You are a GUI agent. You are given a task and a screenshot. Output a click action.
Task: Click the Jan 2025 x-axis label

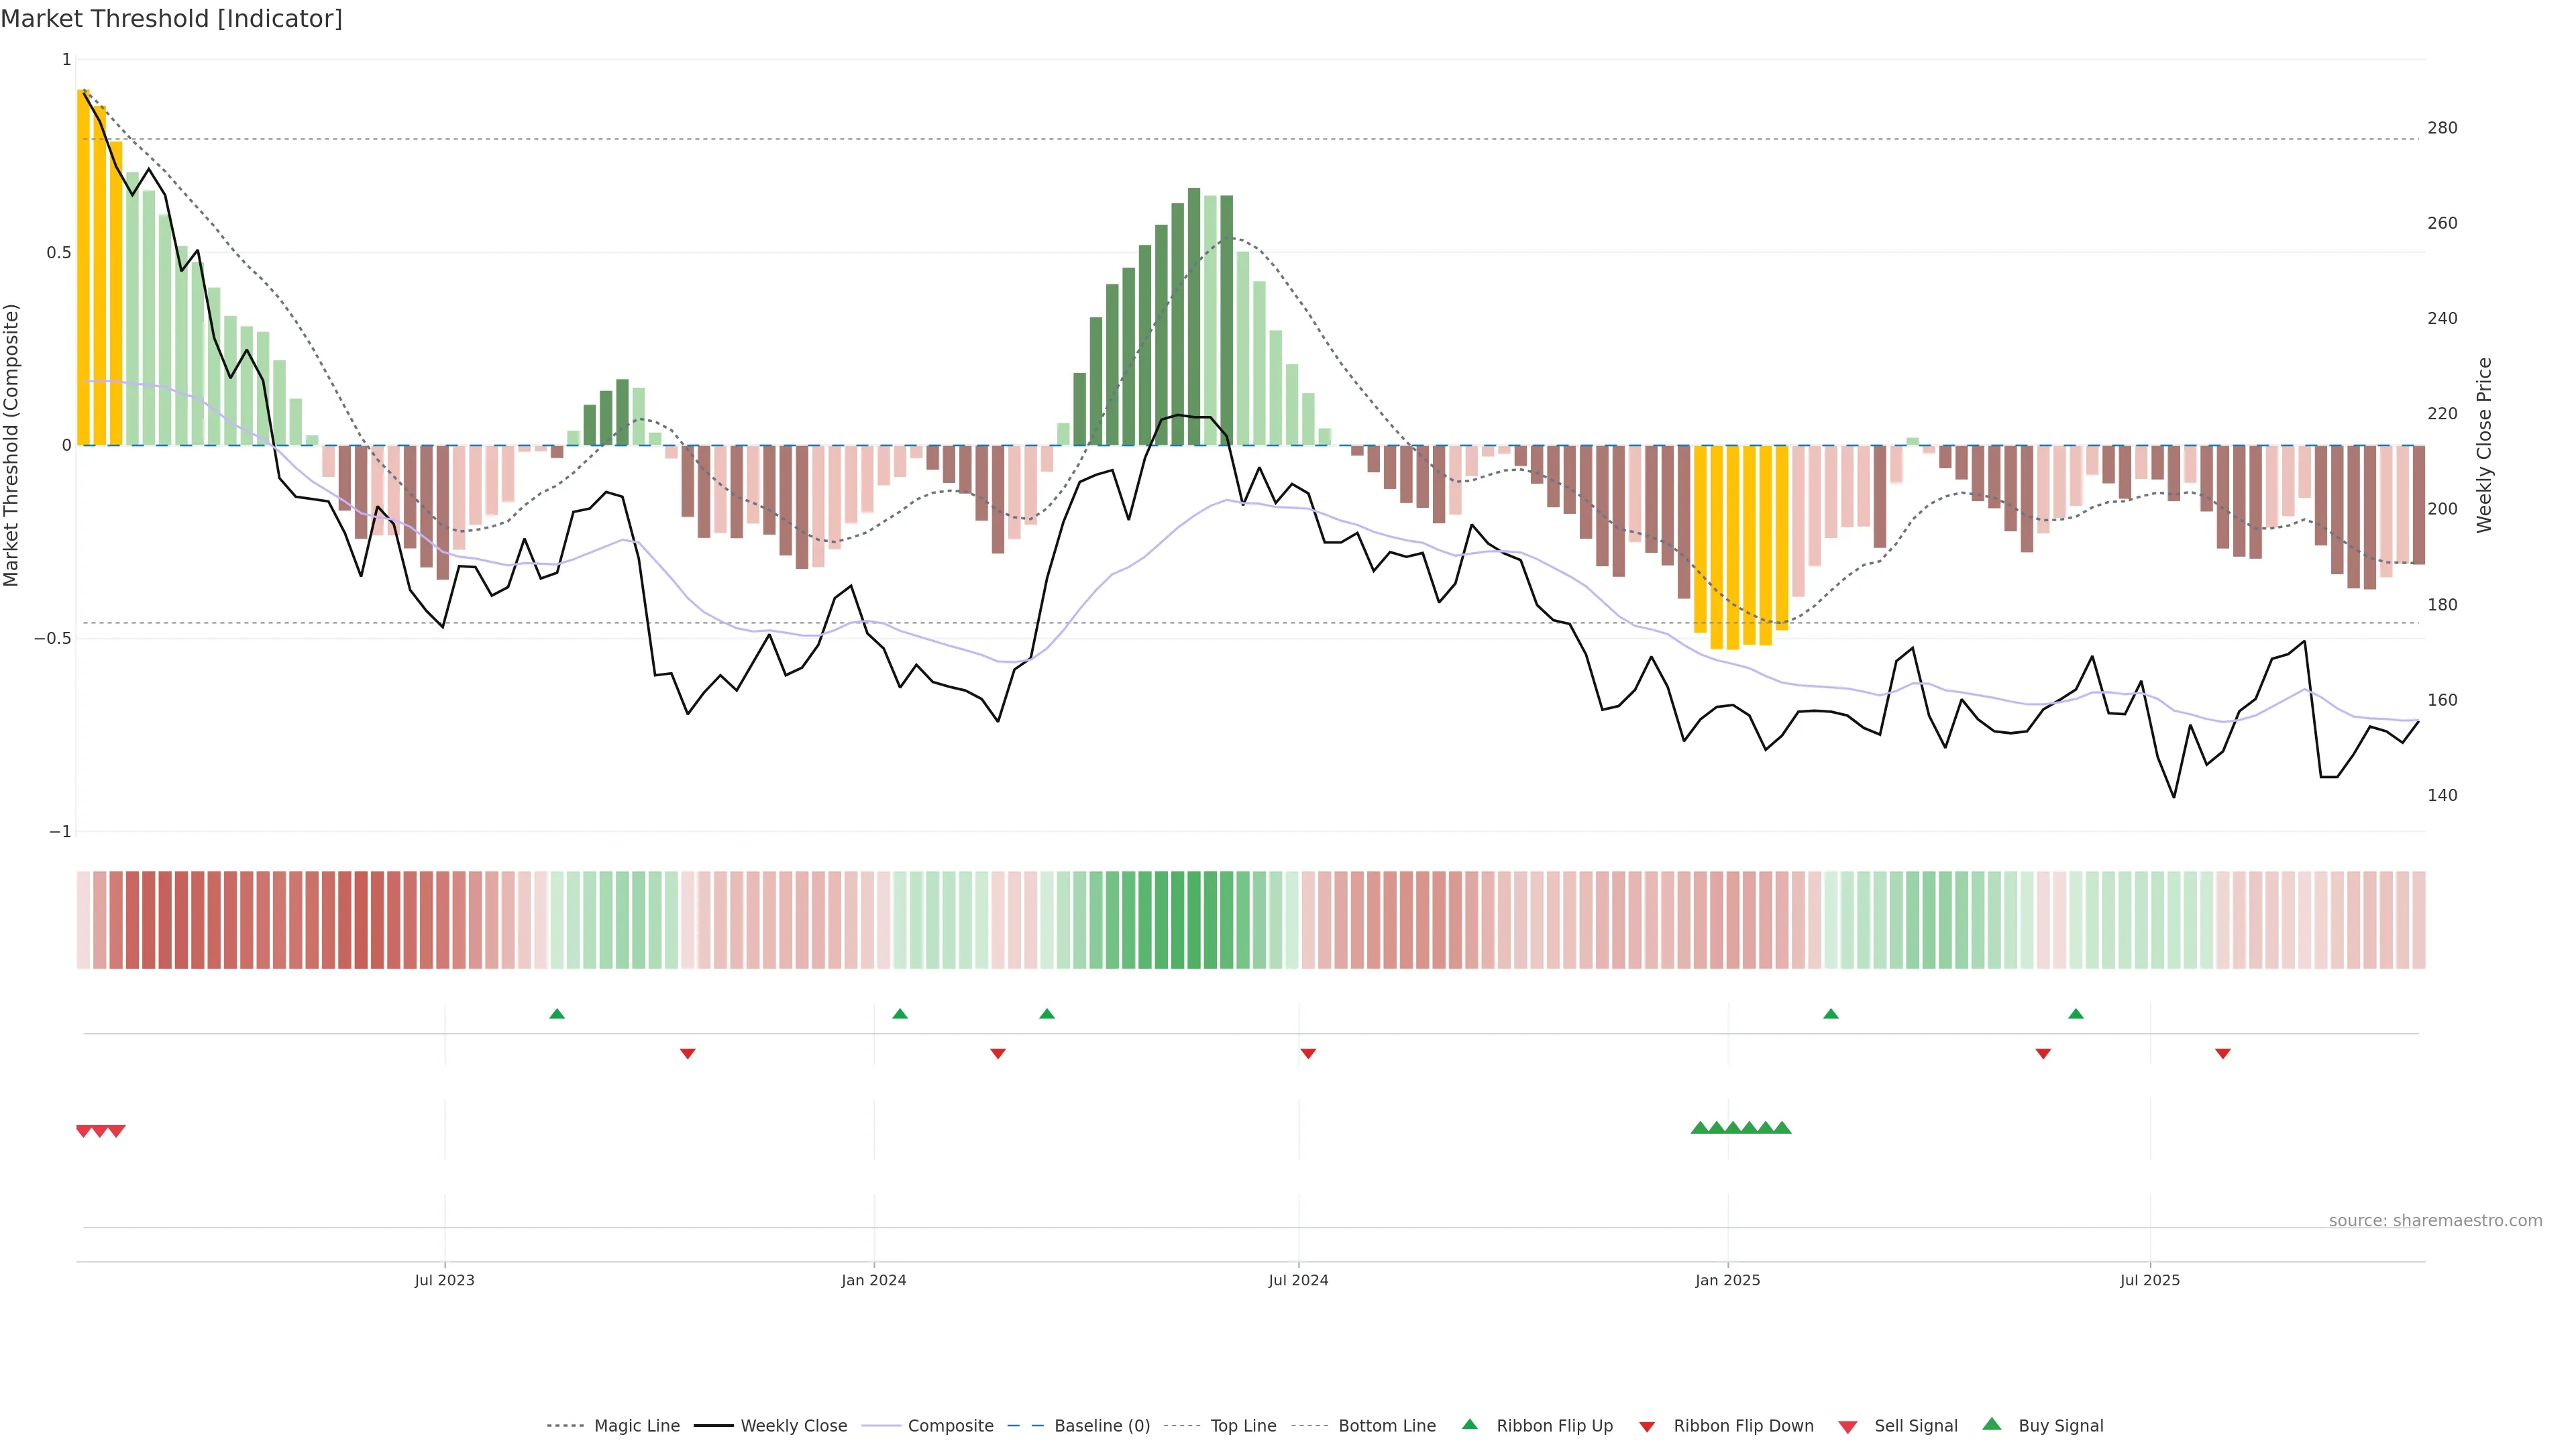(x=1727, y=1280)
